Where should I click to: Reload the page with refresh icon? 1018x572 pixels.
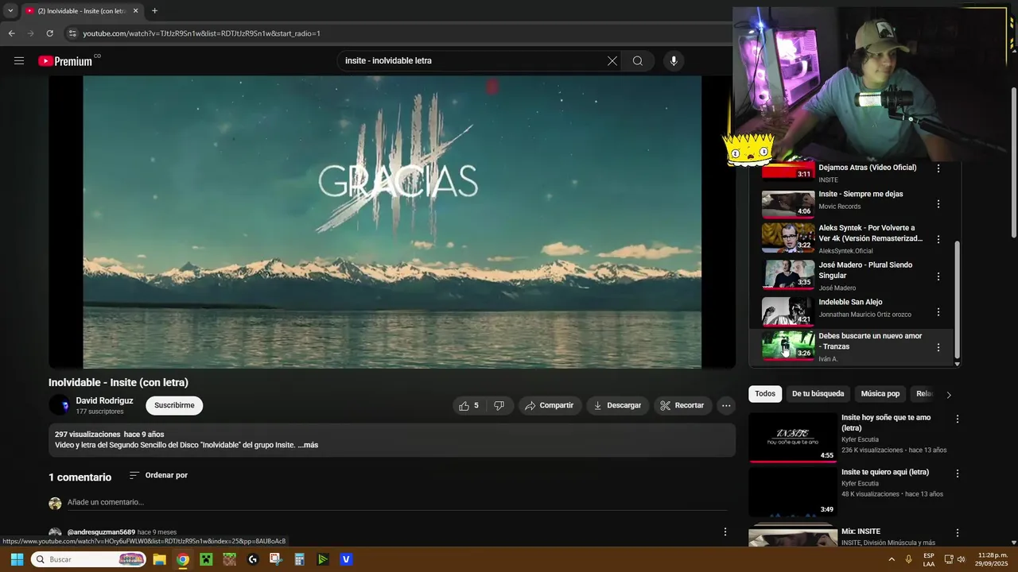coord(49,33)
